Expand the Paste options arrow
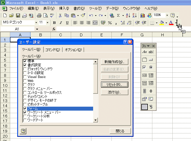 [x=78, y=15]
